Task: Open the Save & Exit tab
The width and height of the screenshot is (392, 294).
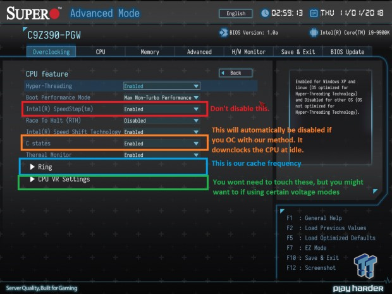Action: 298,52
